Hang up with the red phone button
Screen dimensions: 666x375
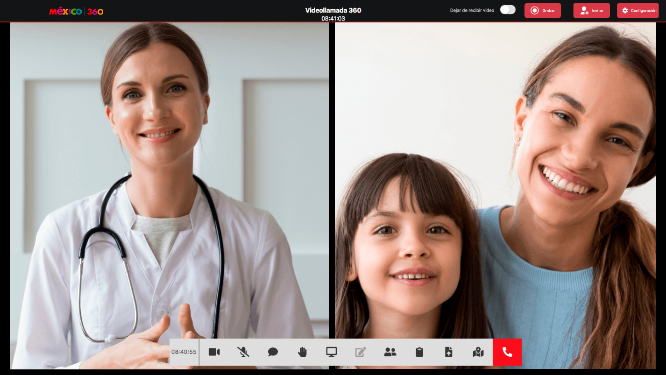point(507,352)
